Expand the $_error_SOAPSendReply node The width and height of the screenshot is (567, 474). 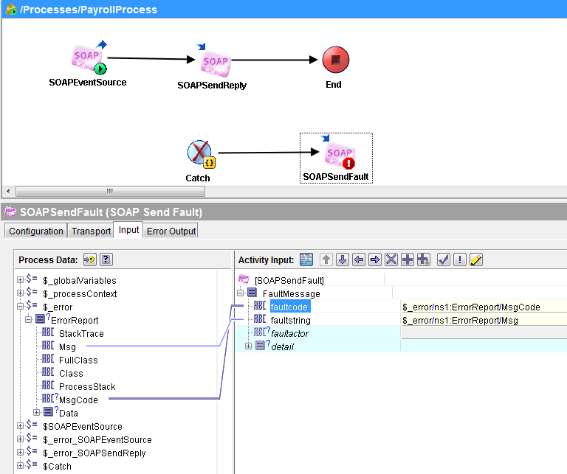tap(21, 453)
